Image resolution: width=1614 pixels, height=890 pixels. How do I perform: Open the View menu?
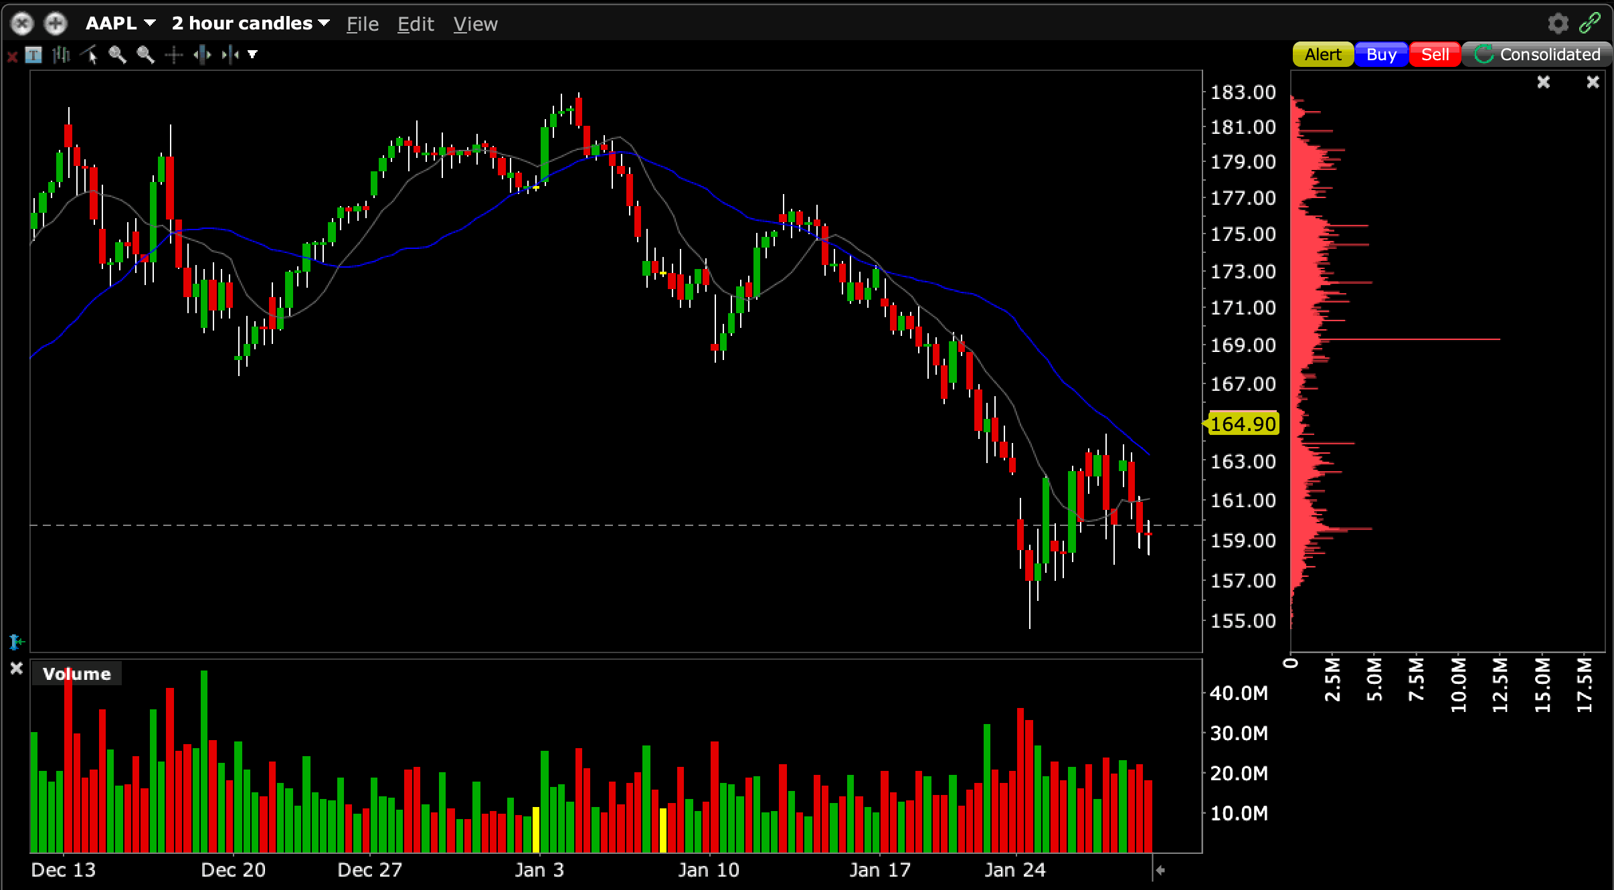click(x=475, y=24)
